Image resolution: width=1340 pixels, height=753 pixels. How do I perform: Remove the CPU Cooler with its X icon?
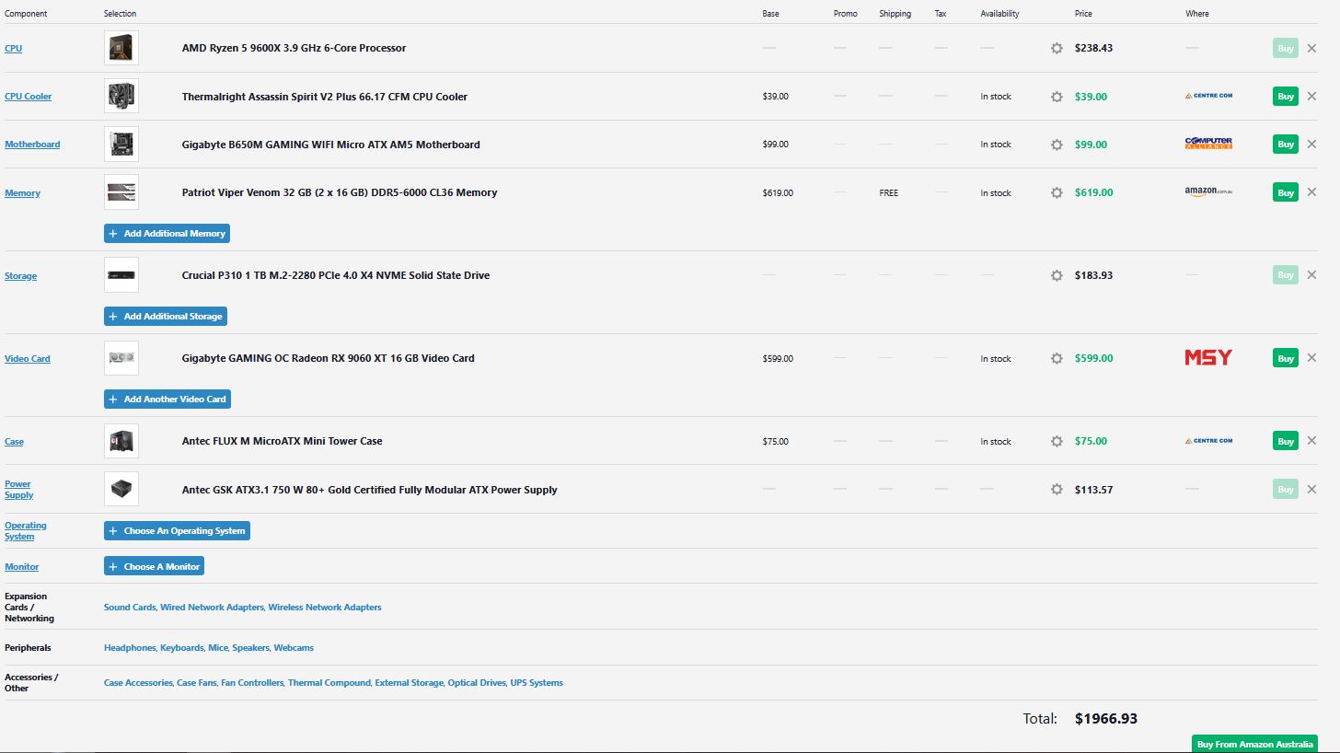(x=1311, y=96)
